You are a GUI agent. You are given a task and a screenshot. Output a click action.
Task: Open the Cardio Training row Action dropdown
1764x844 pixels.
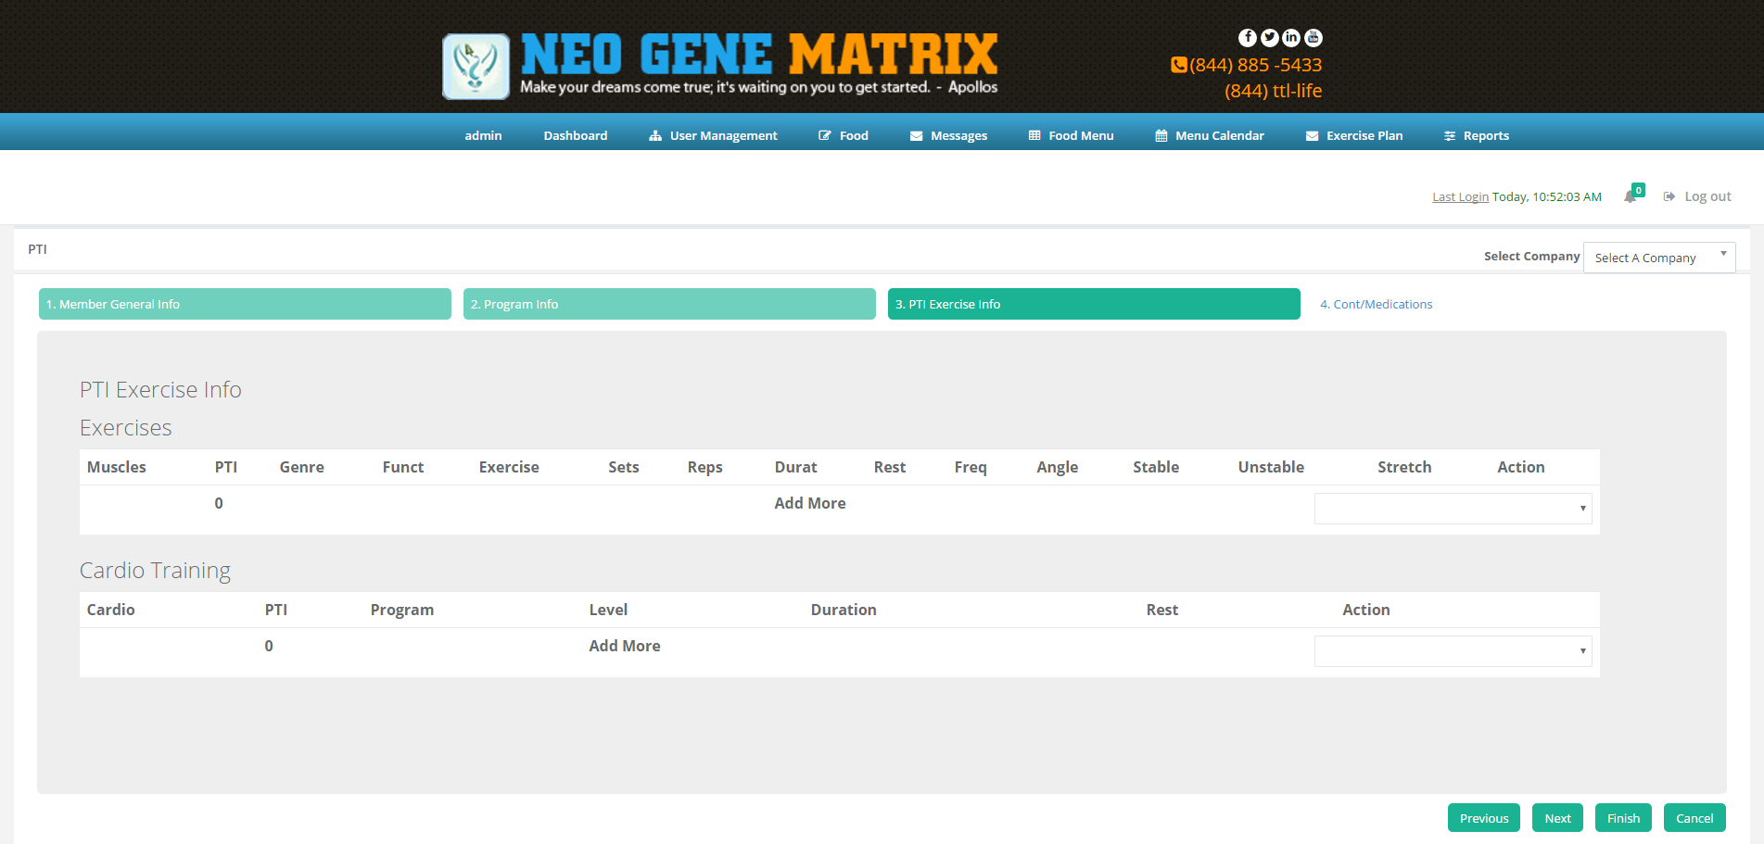coord(1453,651)
